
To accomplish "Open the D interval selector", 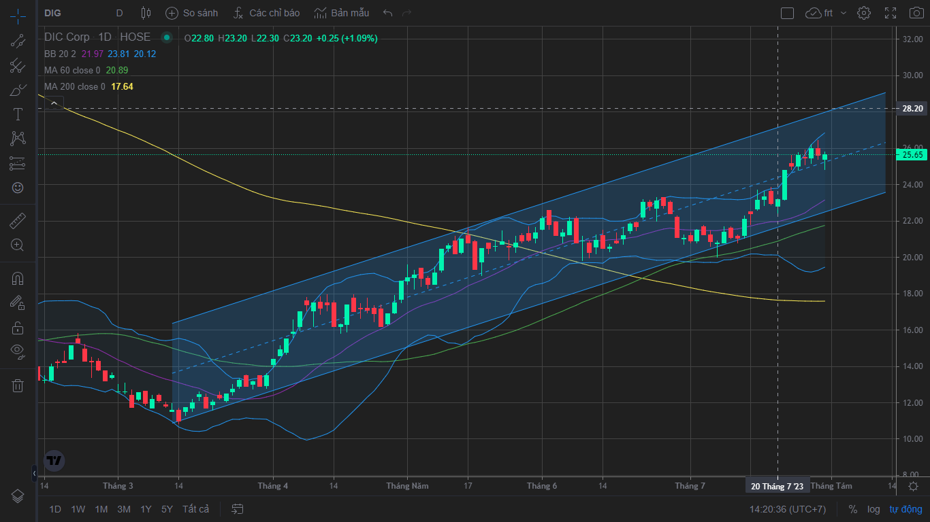I will tap(120, 13).
